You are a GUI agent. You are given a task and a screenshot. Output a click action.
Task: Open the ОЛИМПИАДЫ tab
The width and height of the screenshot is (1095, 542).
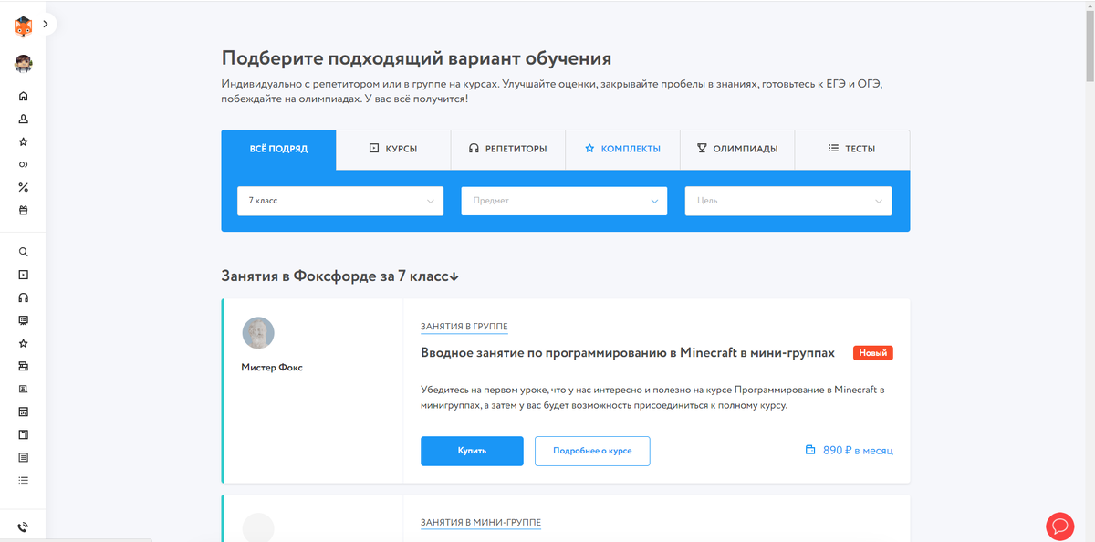737,150
